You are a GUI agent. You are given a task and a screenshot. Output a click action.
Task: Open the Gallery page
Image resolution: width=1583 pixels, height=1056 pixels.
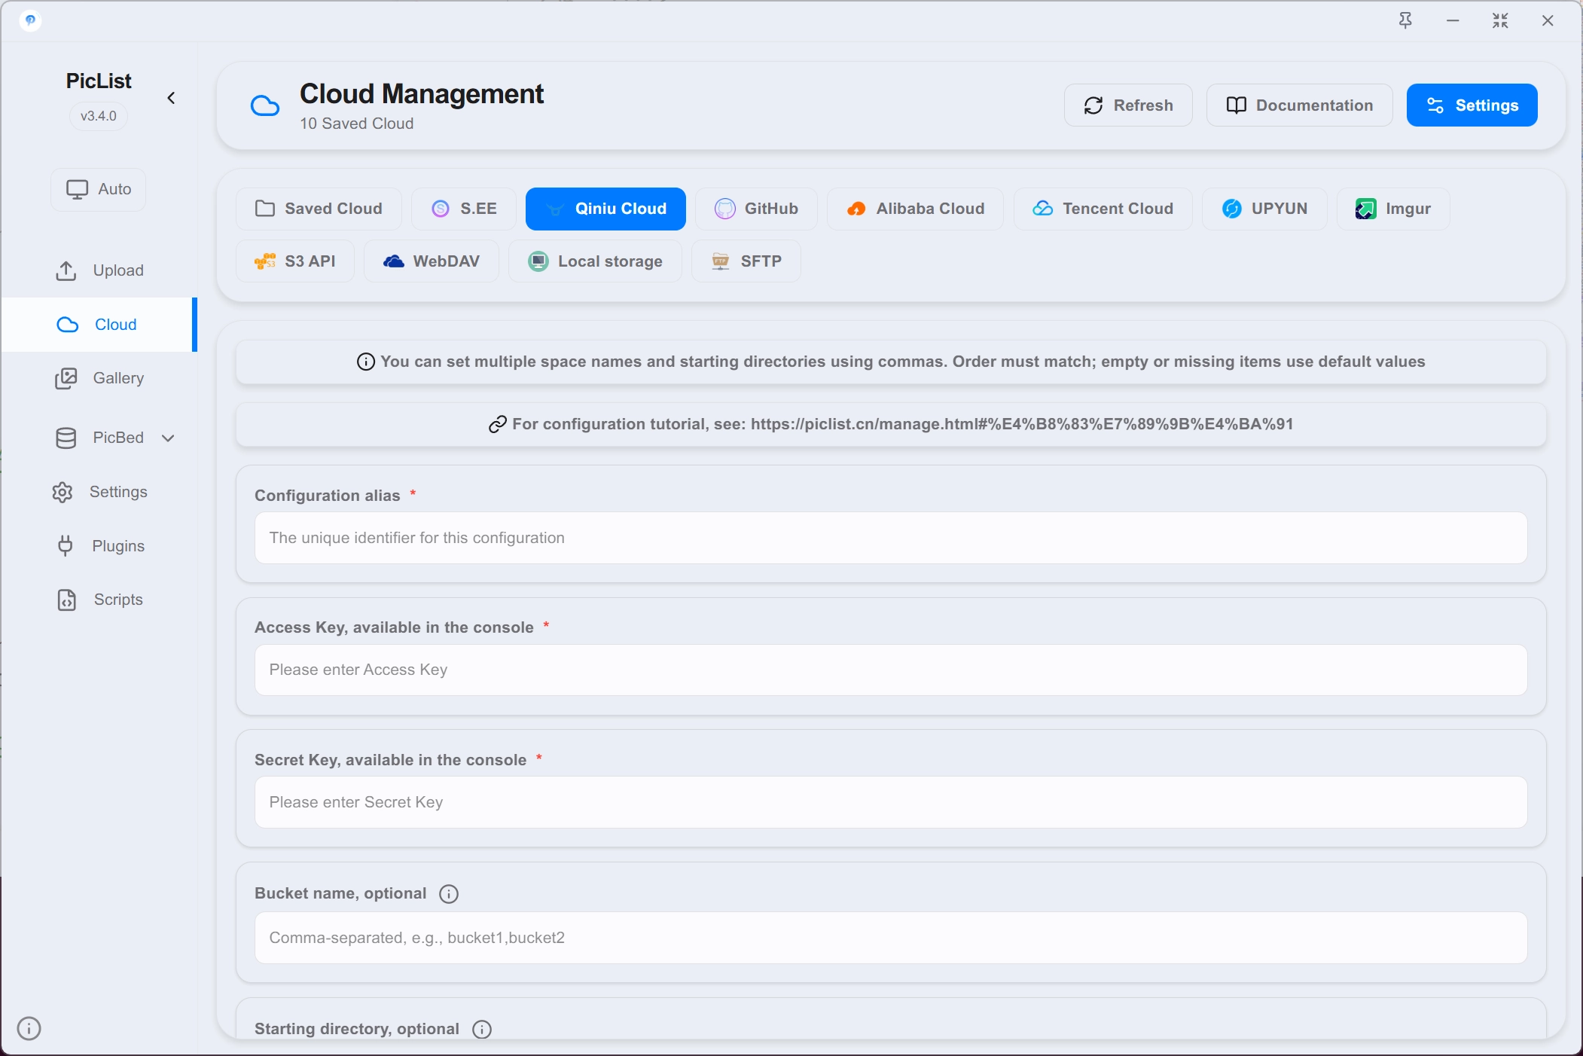[99, 378]
